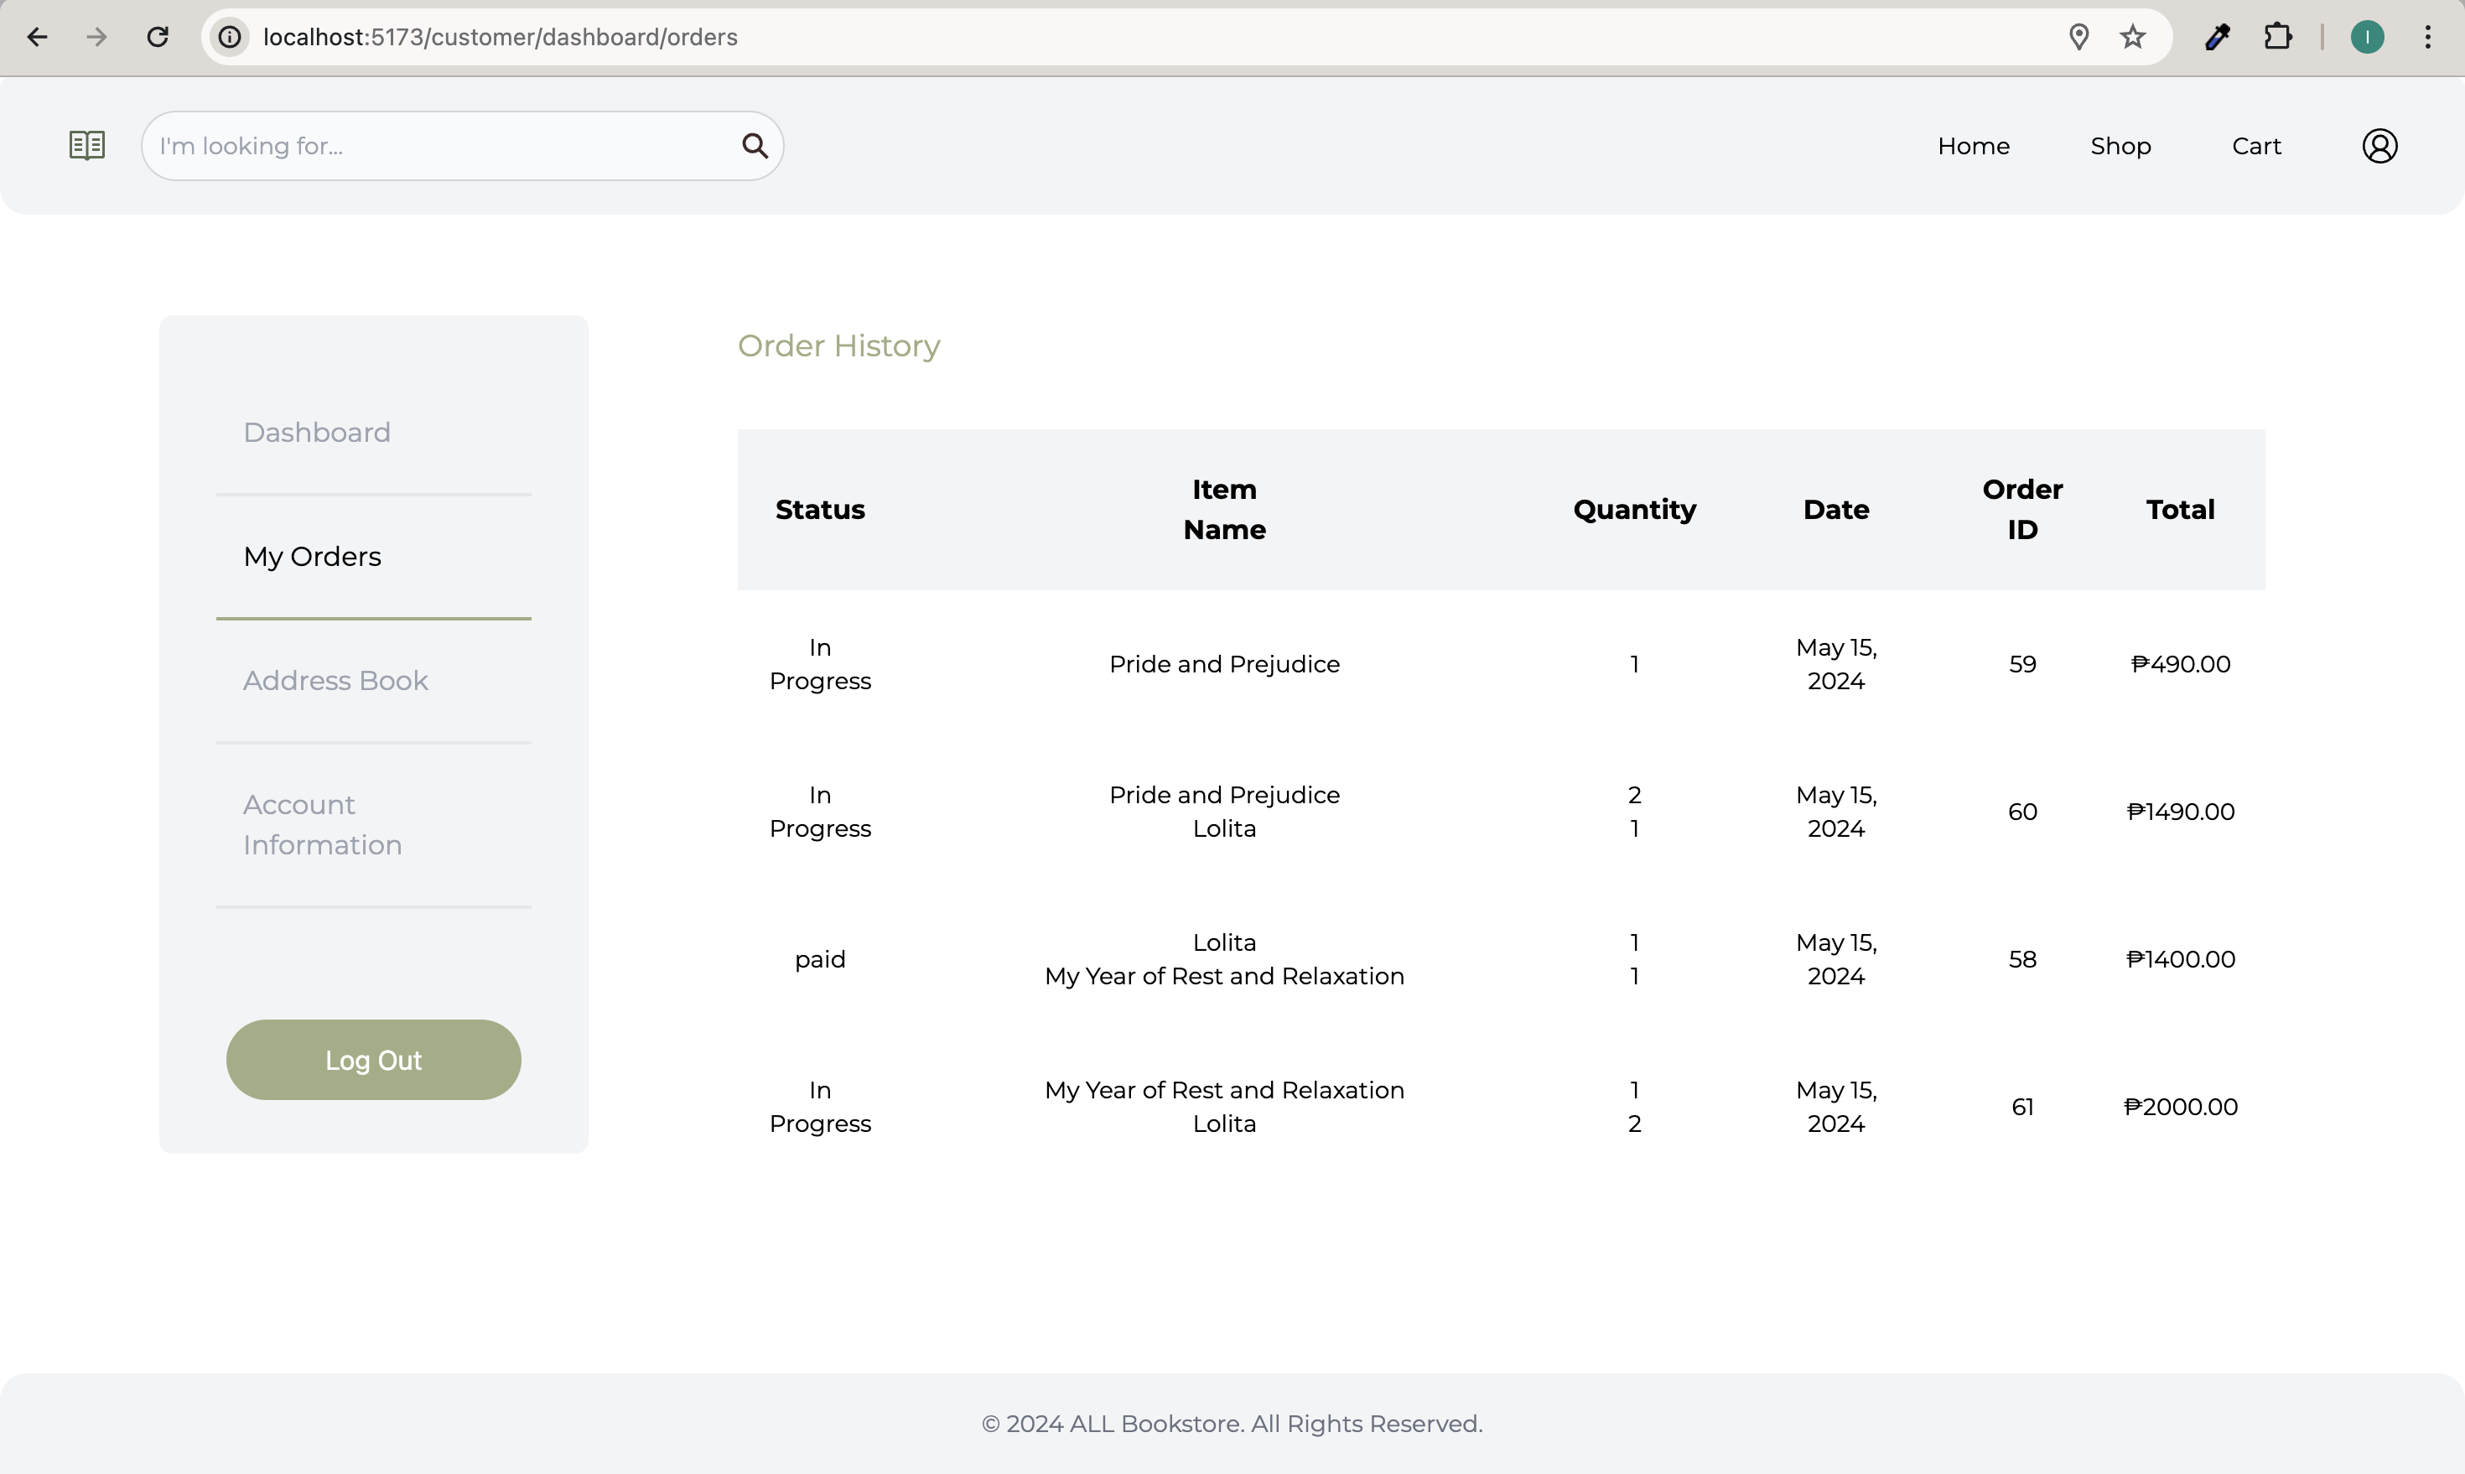
Task: Click the magnifier search icon
Action: [x=755, y=146]
